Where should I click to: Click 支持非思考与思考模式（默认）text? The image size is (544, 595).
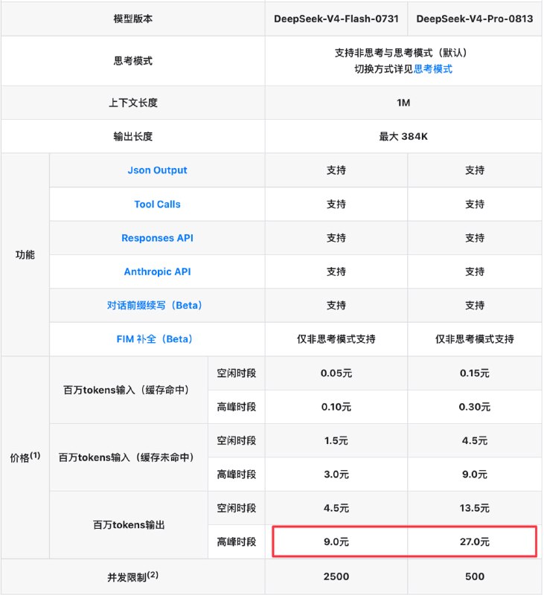click(401, 53)
